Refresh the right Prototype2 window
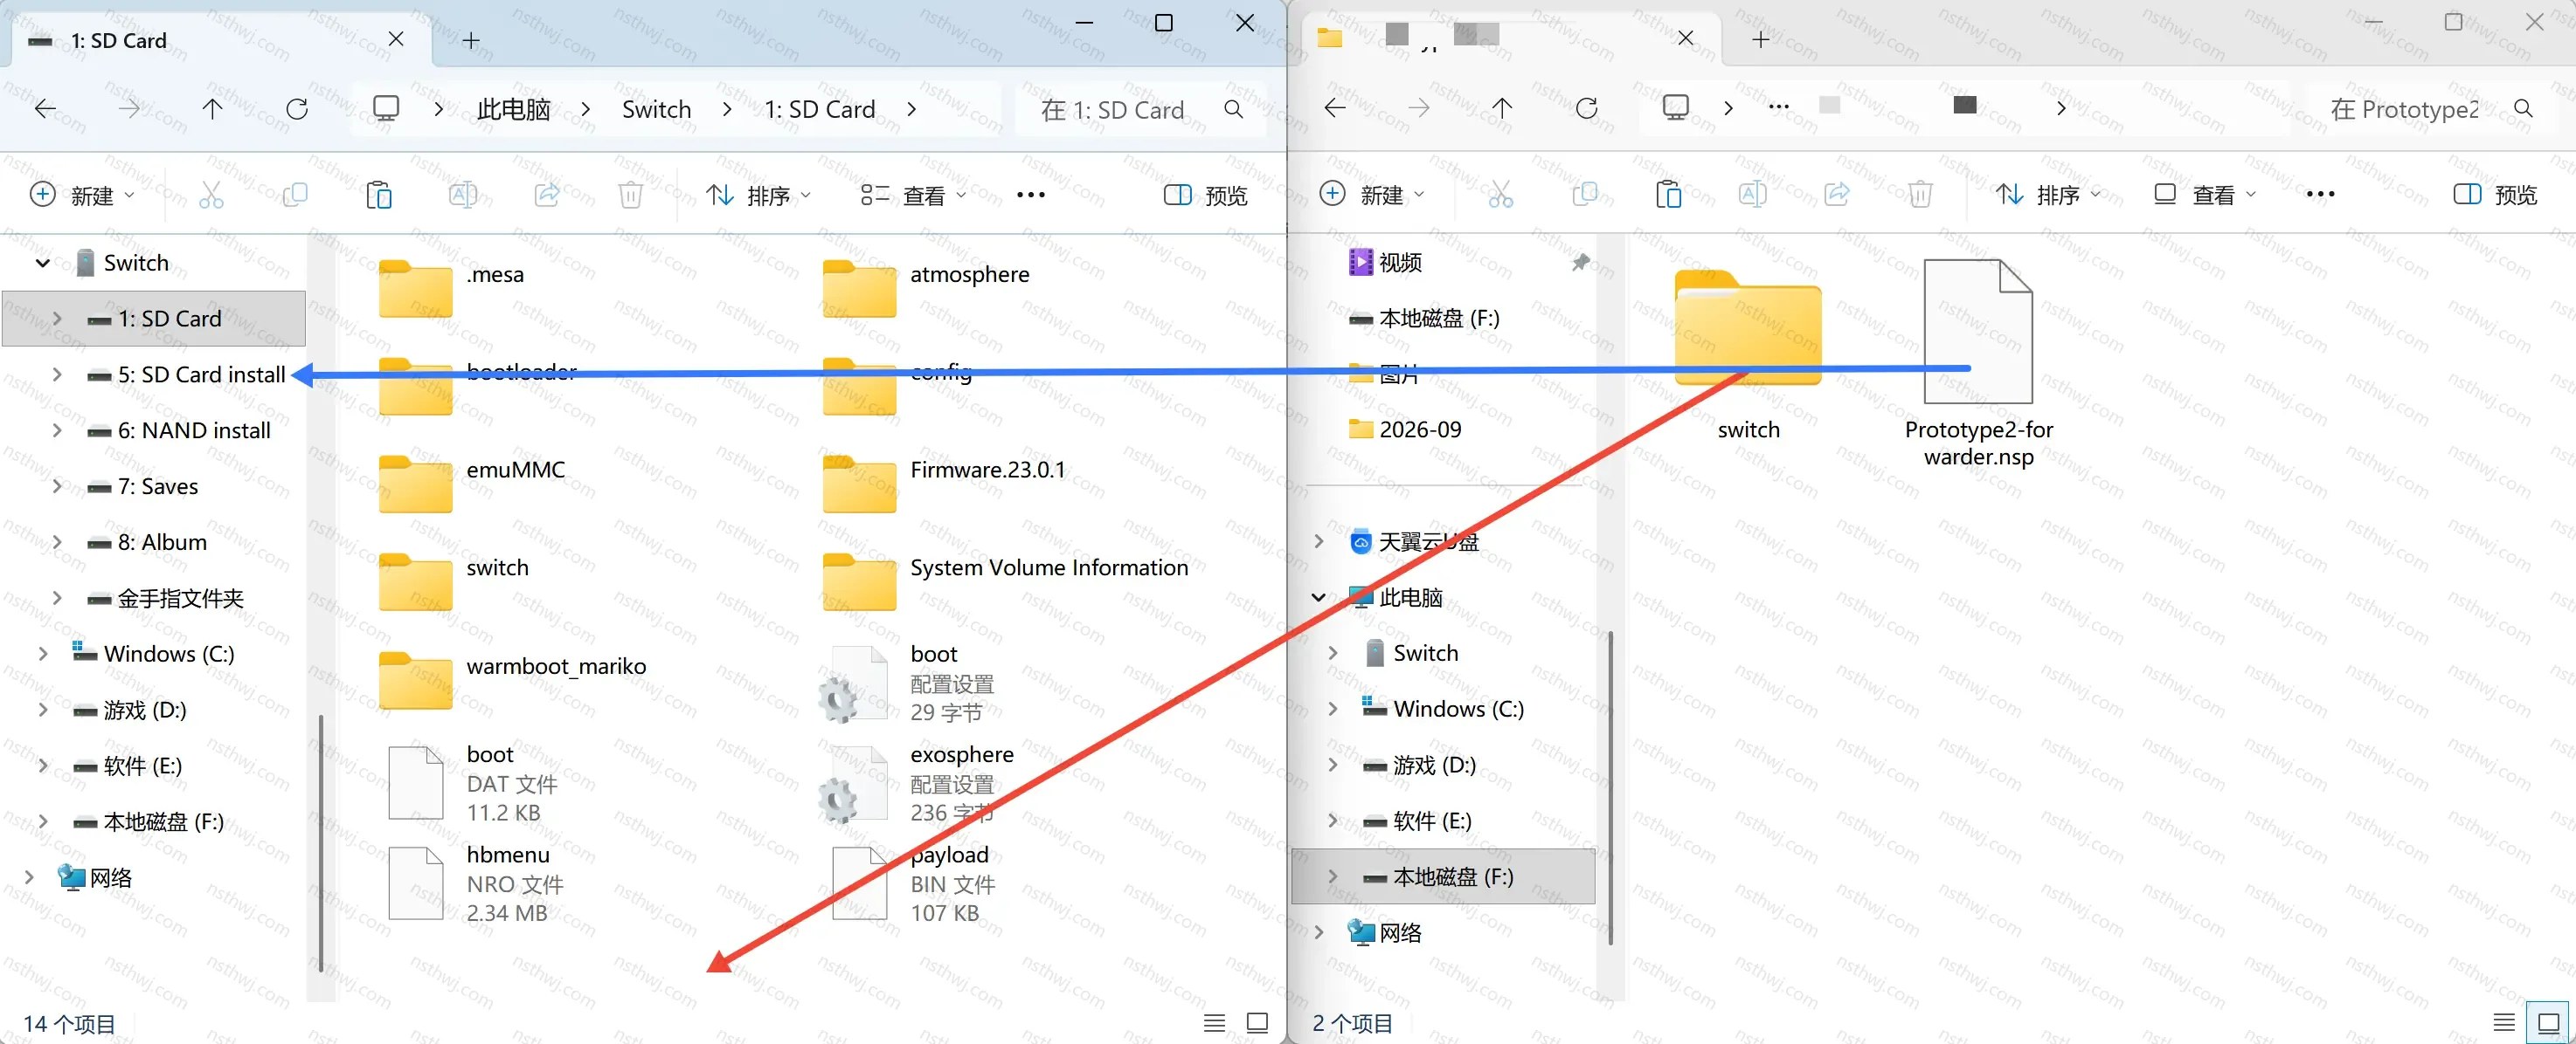Viewport: 2576px width, 1044px height. coord(1587,108)
